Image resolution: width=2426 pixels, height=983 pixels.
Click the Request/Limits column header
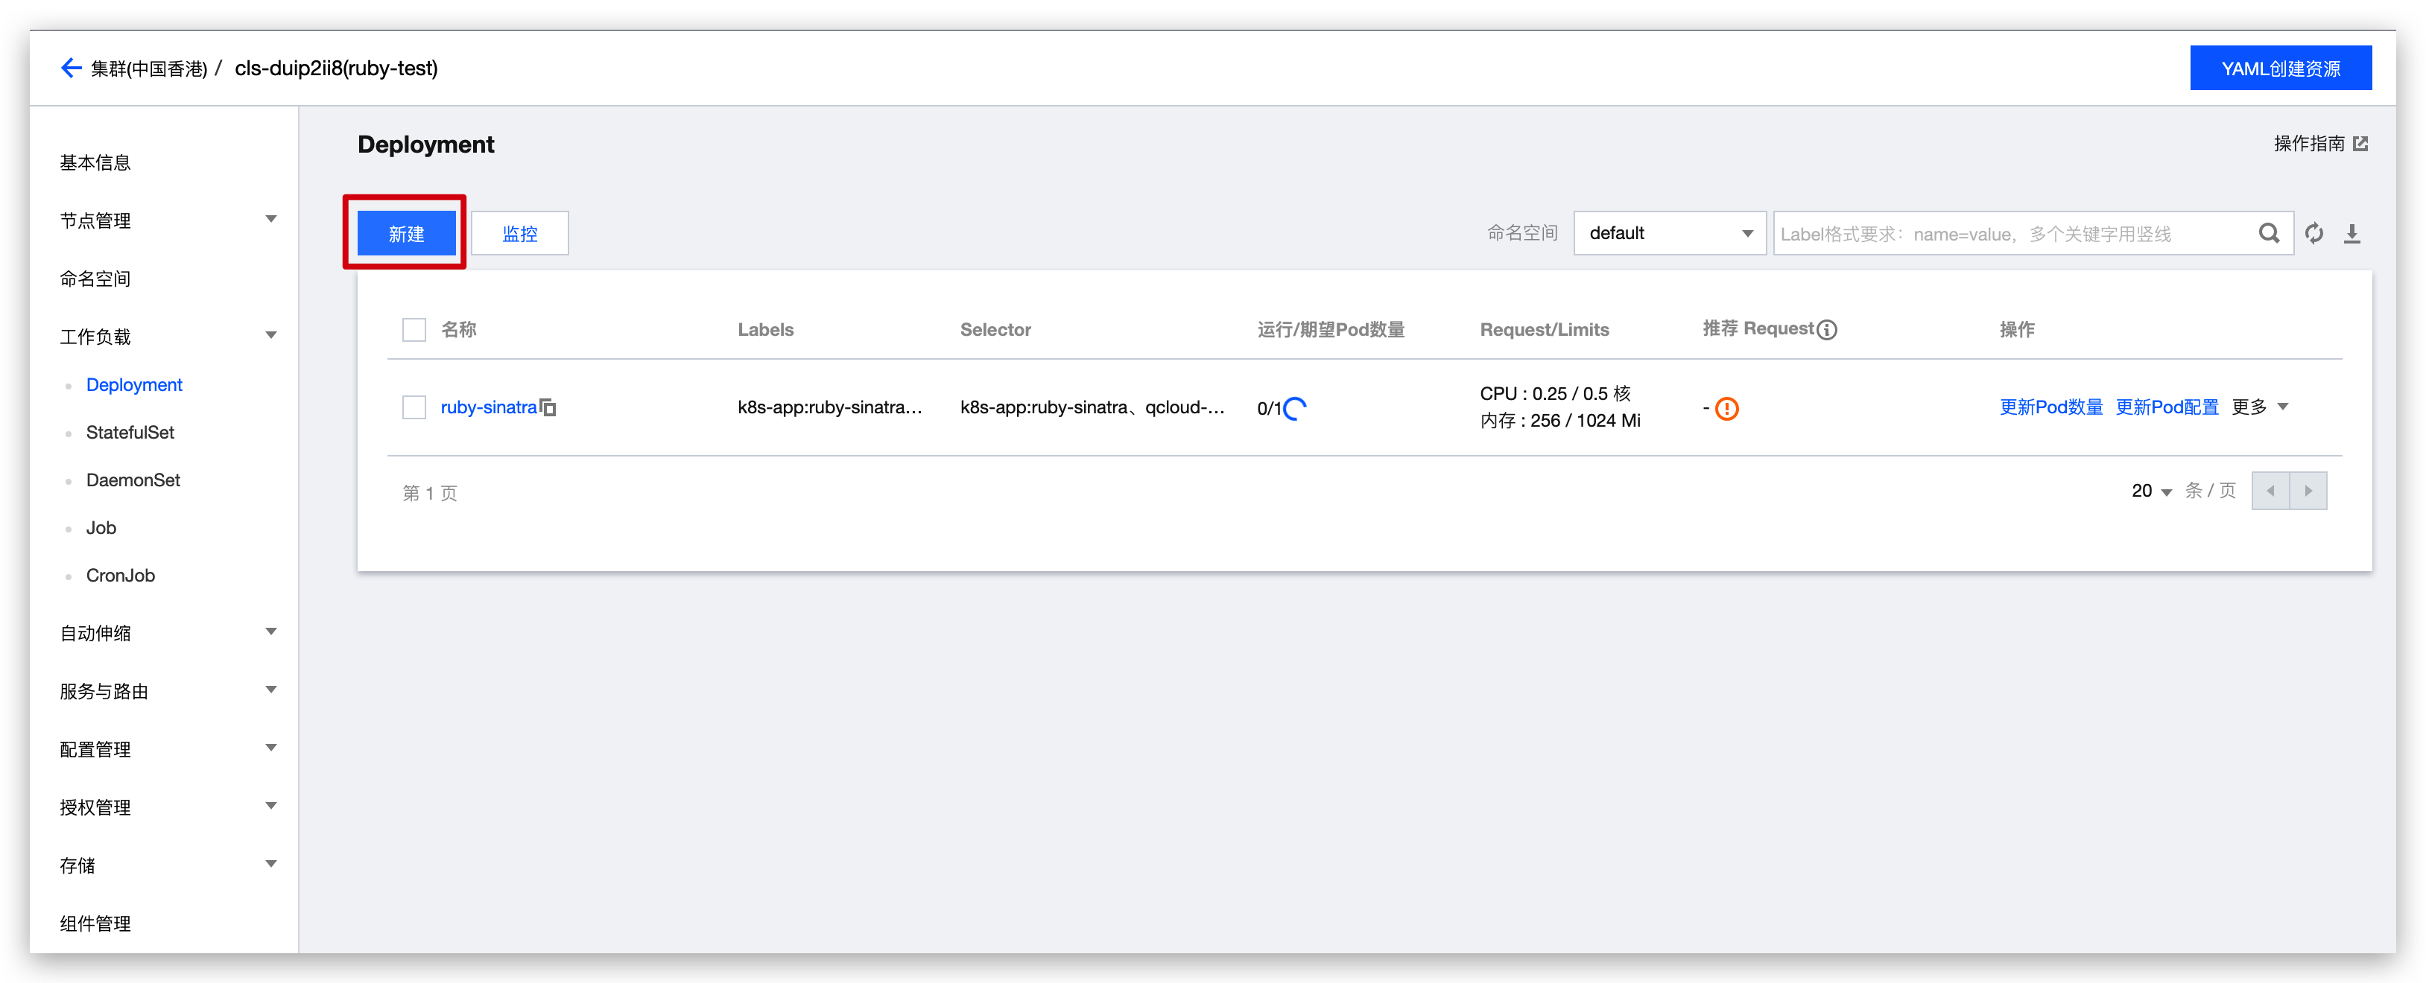click(x=1544, y=330)
